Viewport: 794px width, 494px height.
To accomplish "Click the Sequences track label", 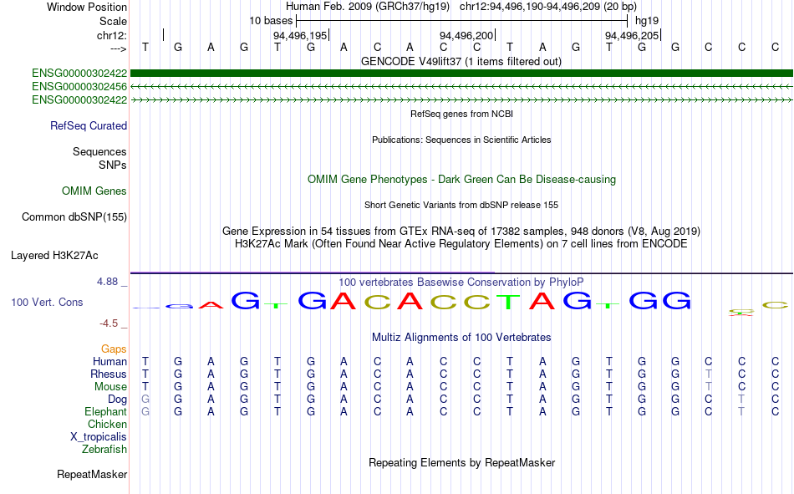I will coord(99,151).
